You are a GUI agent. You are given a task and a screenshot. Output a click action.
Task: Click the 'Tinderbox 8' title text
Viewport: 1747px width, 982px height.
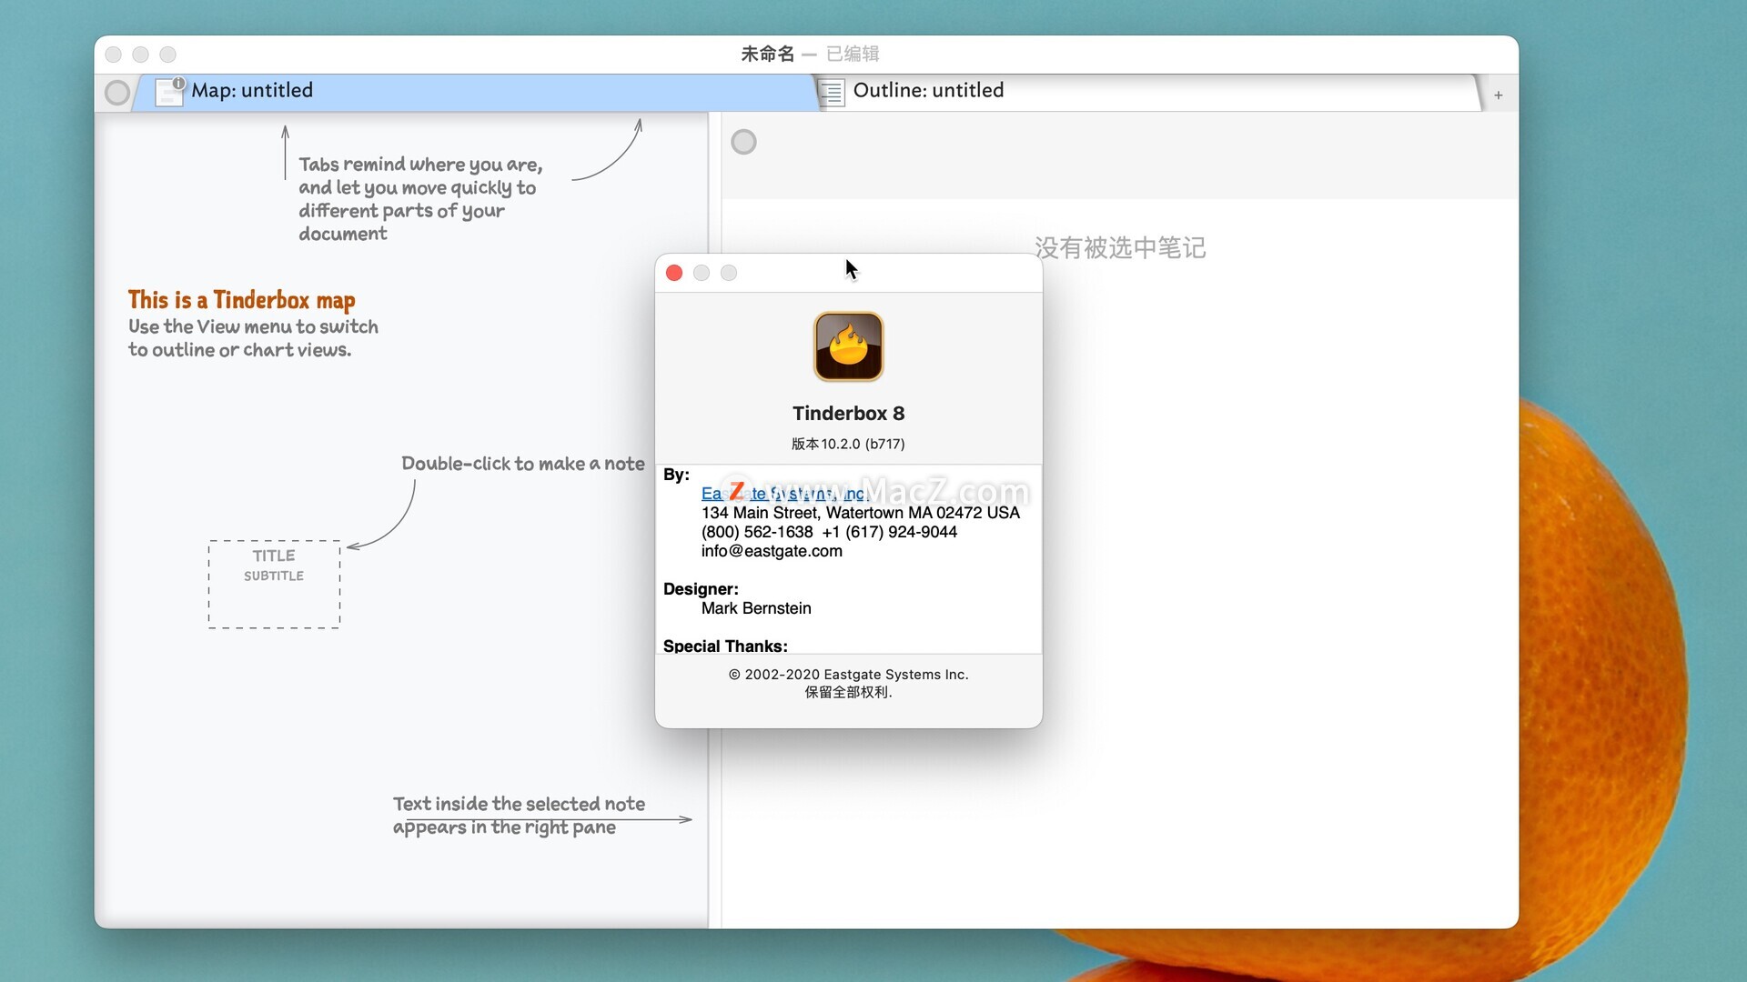[848, 414]
